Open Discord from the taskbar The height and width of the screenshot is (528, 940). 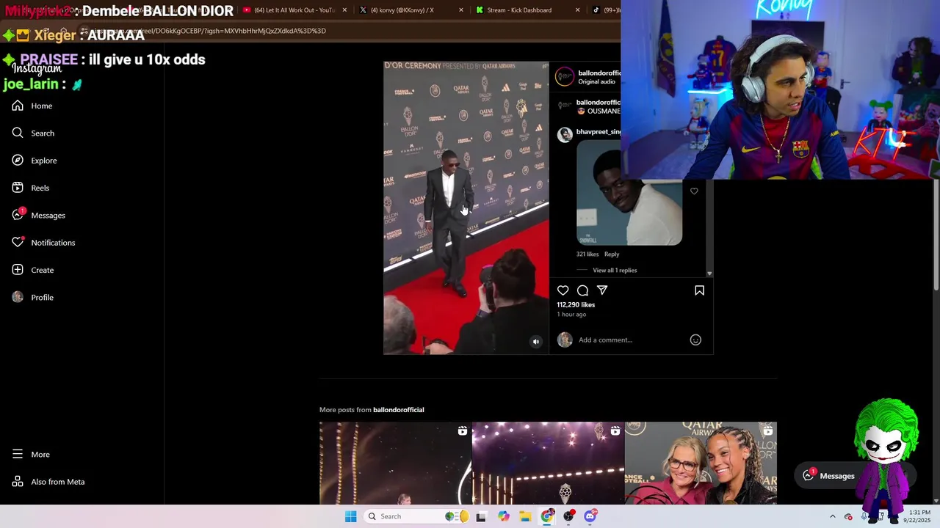[x=590, y=516]
